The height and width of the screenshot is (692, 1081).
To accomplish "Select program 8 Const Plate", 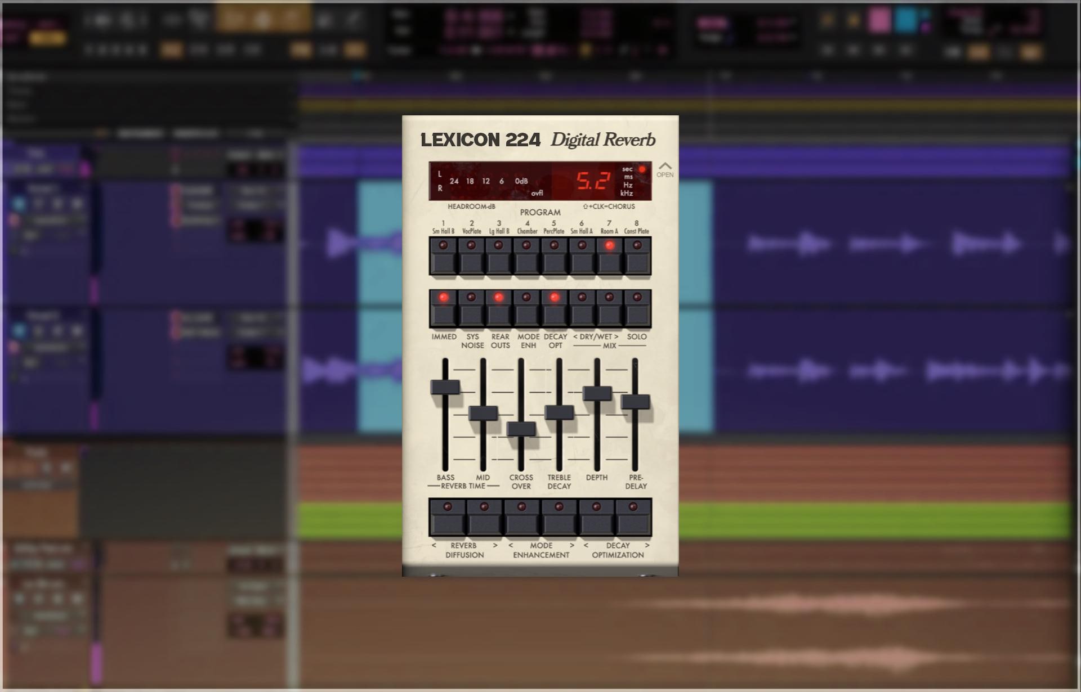I will [637, 256].
